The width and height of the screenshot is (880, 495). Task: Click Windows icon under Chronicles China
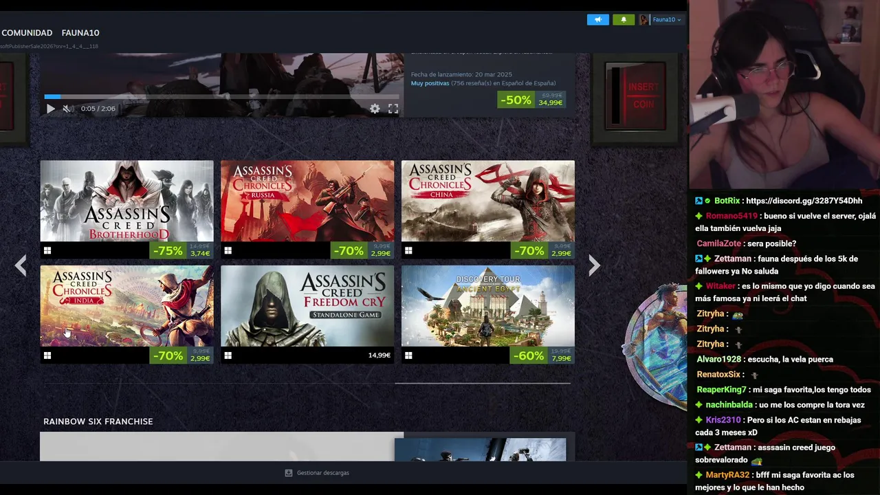408,251
